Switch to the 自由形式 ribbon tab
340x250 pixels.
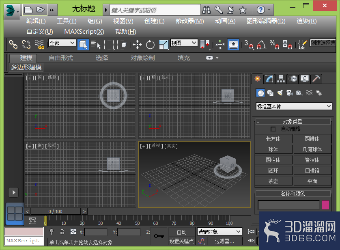(x=61, y=58)
